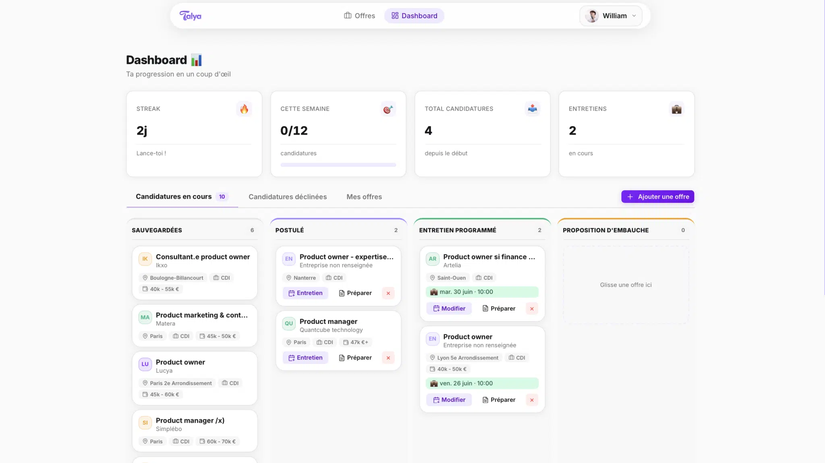This screenshot has height=463, width=825.
Task: Open Consultant.e product owner Ikxo card
Action: [x=195, y=273]
